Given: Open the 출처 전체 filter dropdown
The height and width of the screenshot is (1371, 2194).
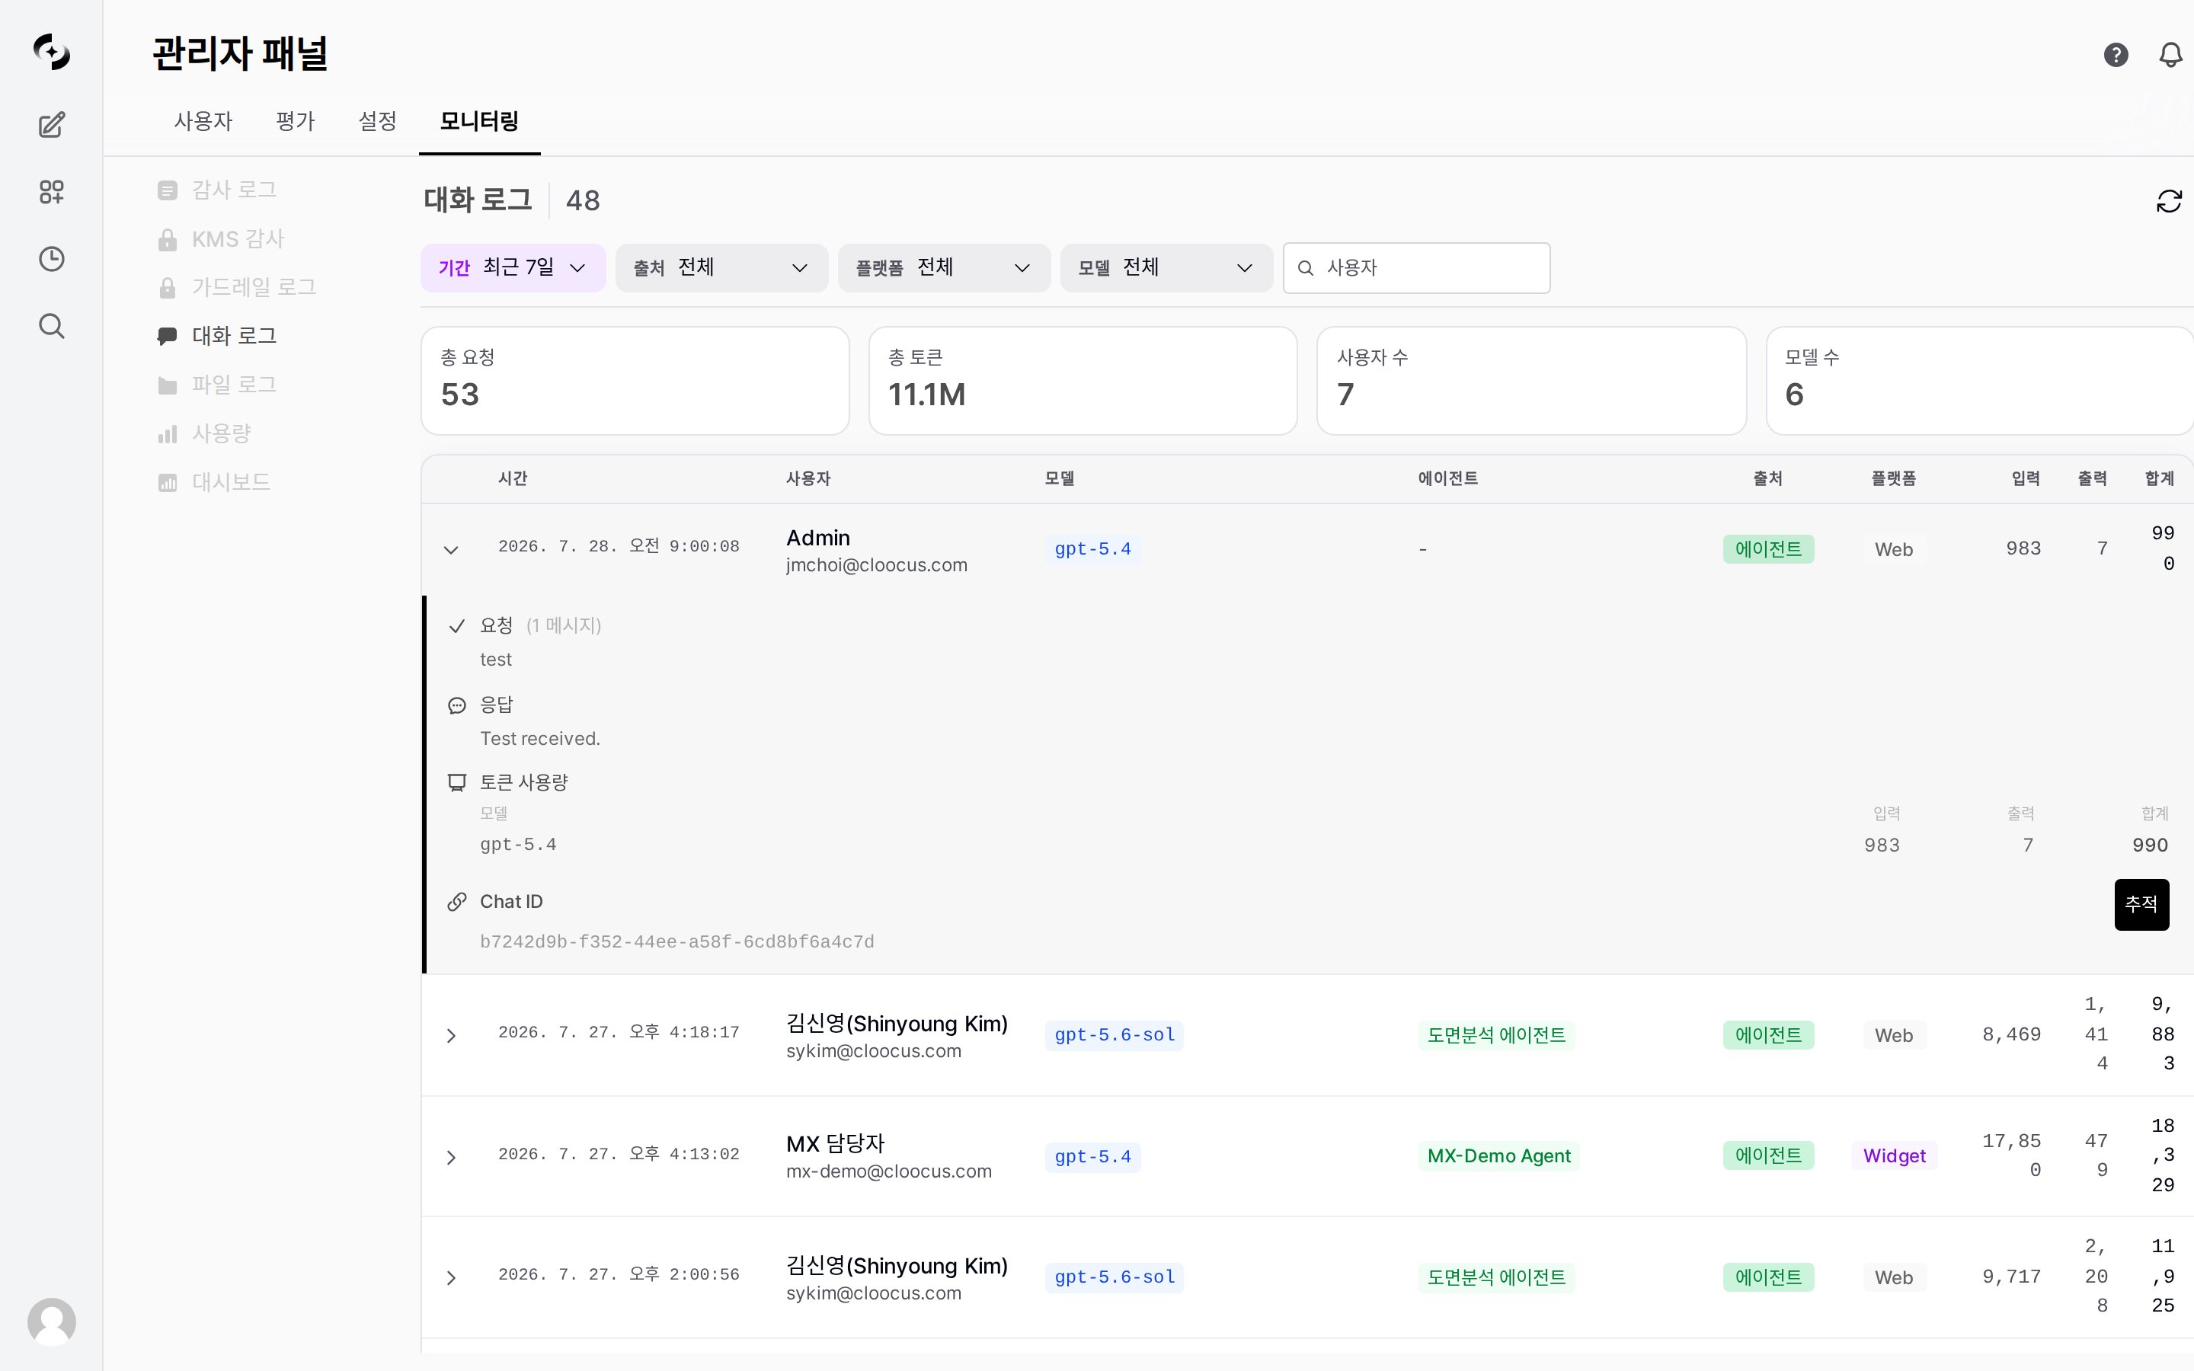Looking at the screenshot, I should click(x=721, y=267).
